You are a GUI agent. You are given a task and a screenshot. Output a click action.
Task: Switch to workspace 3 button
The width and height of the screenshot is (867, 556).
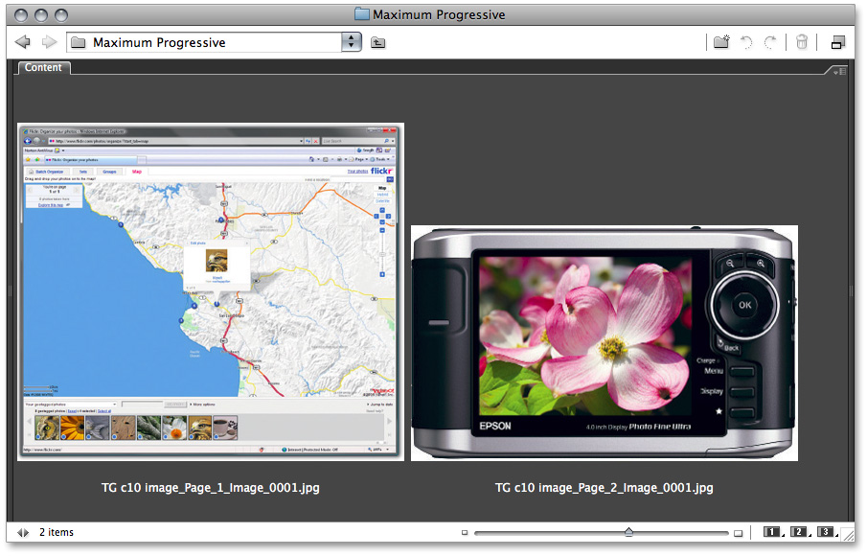click(x=827, y=532)
